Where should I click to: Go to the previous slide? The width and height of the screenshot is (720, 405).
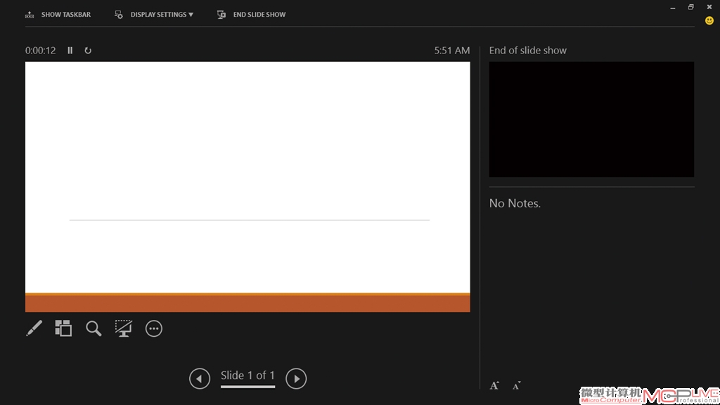pos(200,378)
